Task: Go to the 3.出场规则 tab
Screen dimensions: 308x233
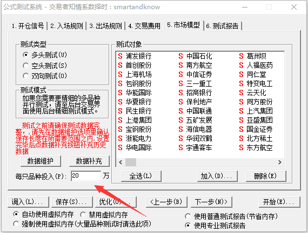Action: pos(106,26)
